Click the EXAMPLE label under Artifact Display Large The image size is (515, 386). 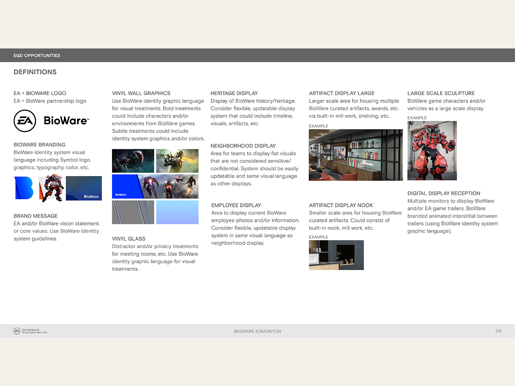tap(318, 126)
